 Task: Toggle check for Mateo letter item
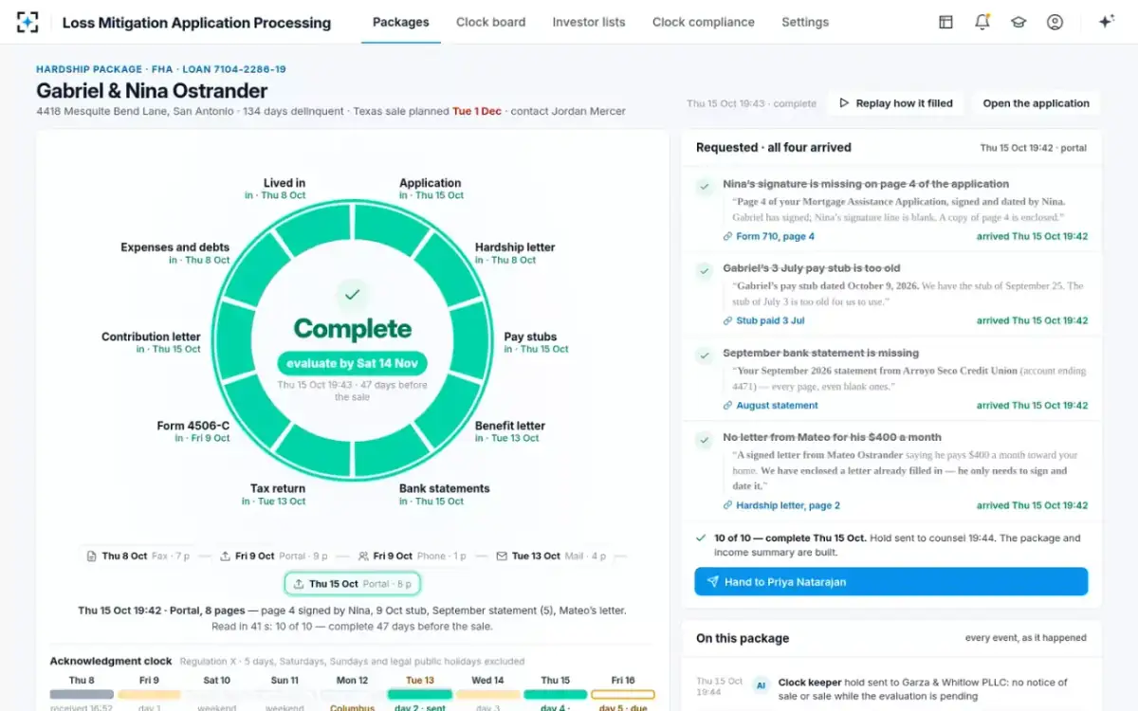[705, 440]
